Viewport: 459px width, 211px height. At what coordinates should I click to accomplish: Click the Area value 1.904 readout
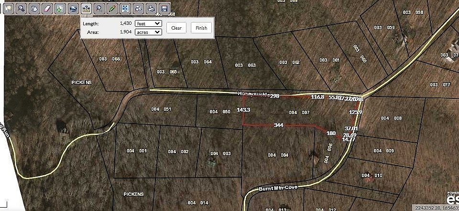point(125,32)
